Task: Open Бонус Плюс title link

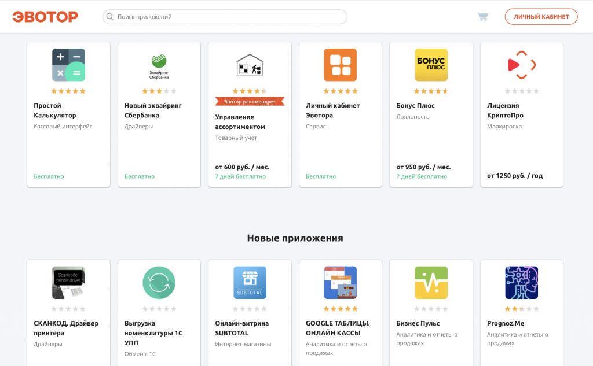Action: (415, 106)
